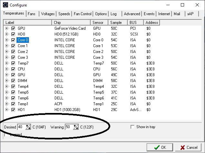The height and width of the screenshot is (153, 205).
Task: Click the Desired temperature spinner arrows
Action: click(28, 127)
